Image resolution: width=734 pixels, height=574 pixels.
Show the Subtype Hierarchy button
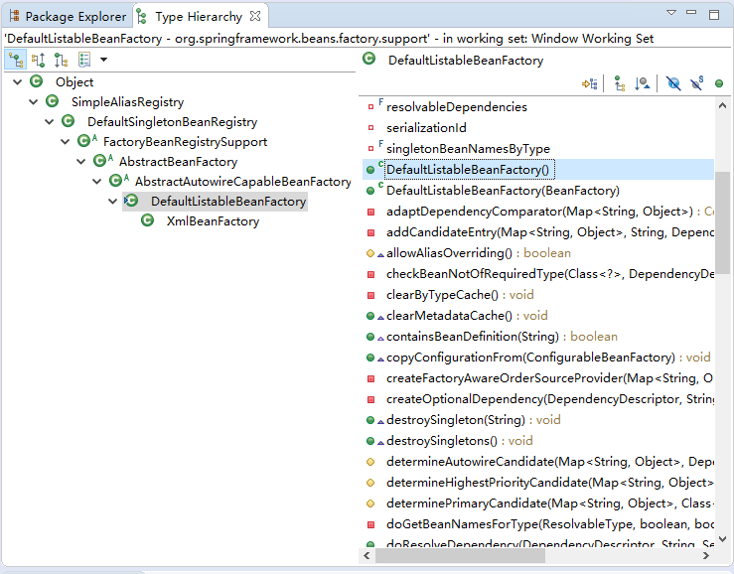point(61,60)
